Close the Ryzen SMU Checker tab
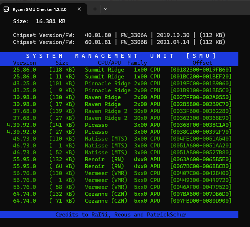The height and width of the screenshot is (227, 250). coord(79,9)
